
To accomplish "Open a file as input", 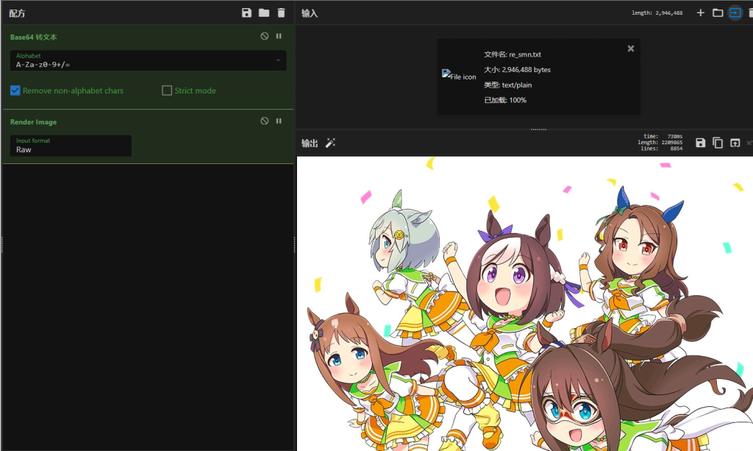I will click(x=735, y=13).
